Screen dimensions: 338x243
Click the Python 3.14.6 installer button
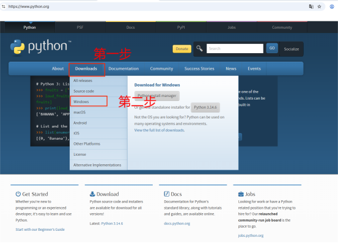tap(205, 107)
